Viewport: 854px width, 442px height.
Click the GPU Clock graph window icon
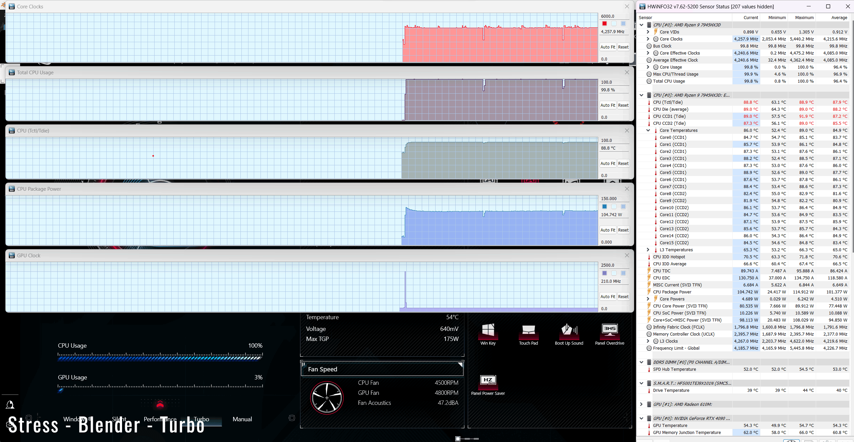click(x=12, y=255)
